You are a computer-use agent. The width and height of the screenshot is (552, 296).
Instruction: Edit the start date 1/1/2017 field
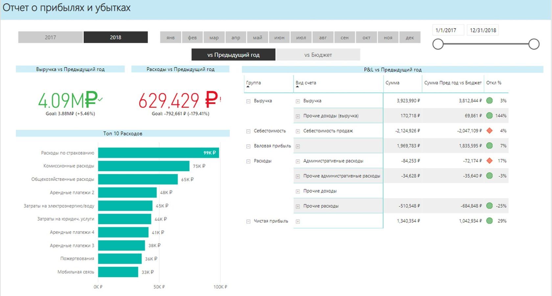(448, 30)
